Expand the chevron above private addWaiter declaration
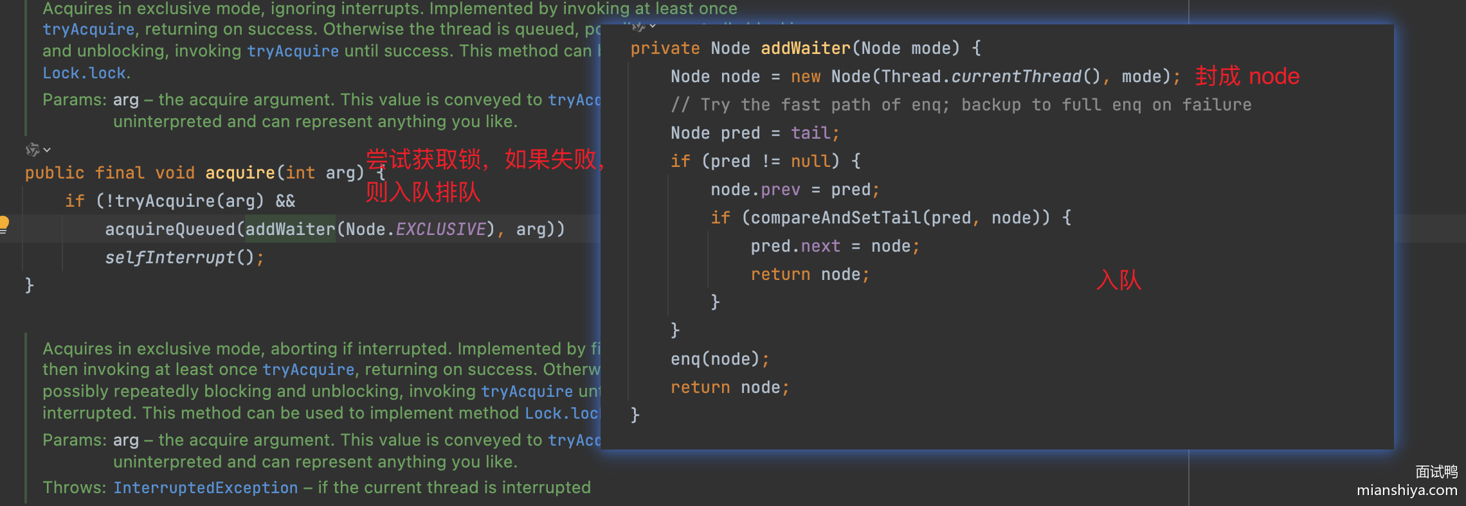The height and width of the screenshot is (506, 1466). (x=653, y=26)
